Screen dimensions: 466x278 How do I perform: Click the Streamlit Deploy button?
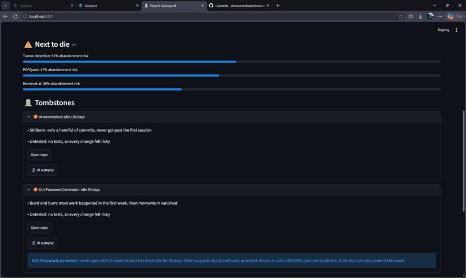[443, 29]
